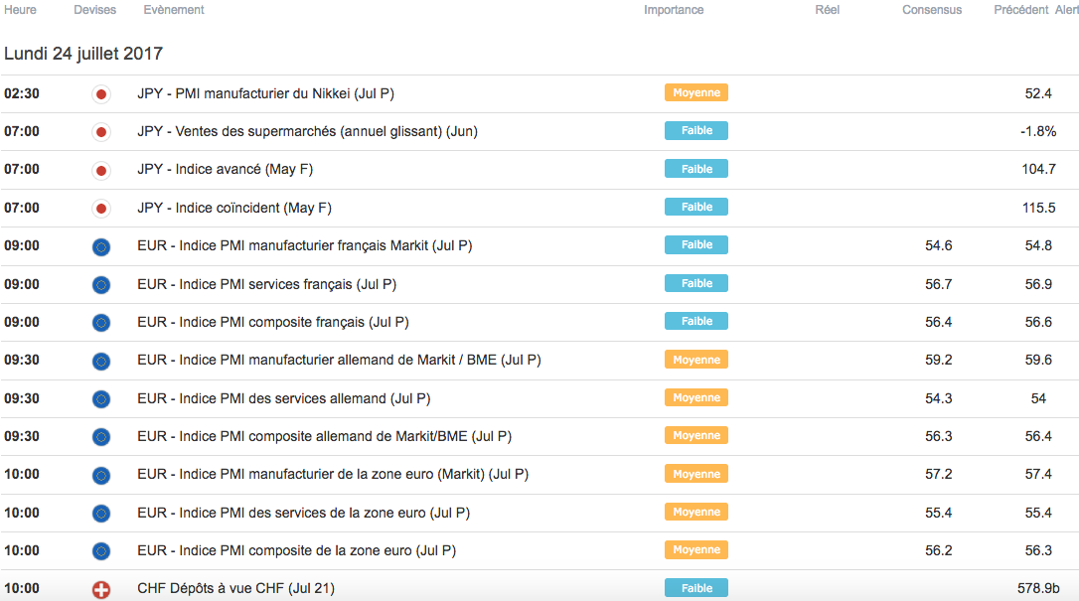The height and width of the screenshot is (601, 1079).
Task: Click the Consensus column header
Action: (x=932, y=10)
